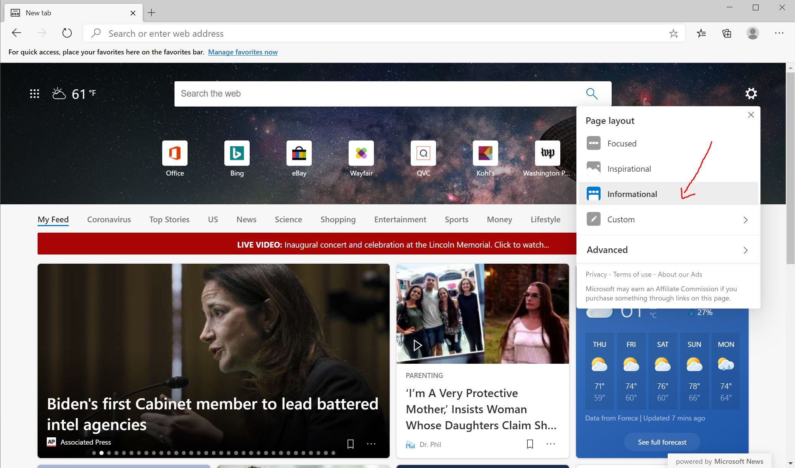
Task: Click the browser refresh icon
Action: pos(67,33)
